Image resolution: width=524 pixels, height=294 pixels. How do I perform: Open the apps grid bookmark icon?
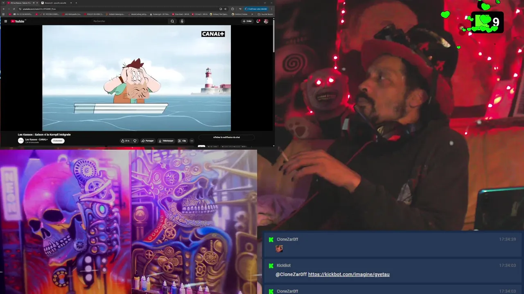tap(3, 14)
